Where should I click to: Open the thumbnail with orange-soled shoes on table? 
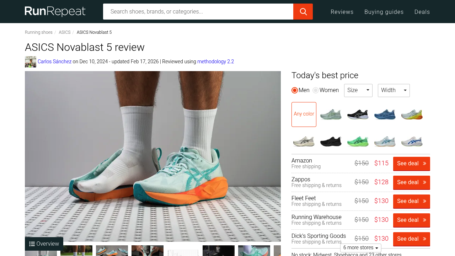[x=112, y=251]
